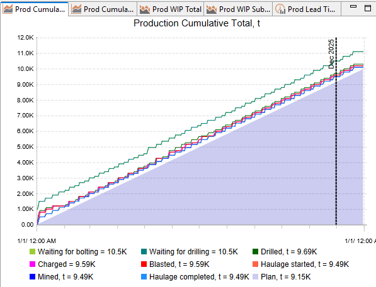Click the 3.00K y-axis label
This screenshot has height=287, width=376.
pos(25,178)
